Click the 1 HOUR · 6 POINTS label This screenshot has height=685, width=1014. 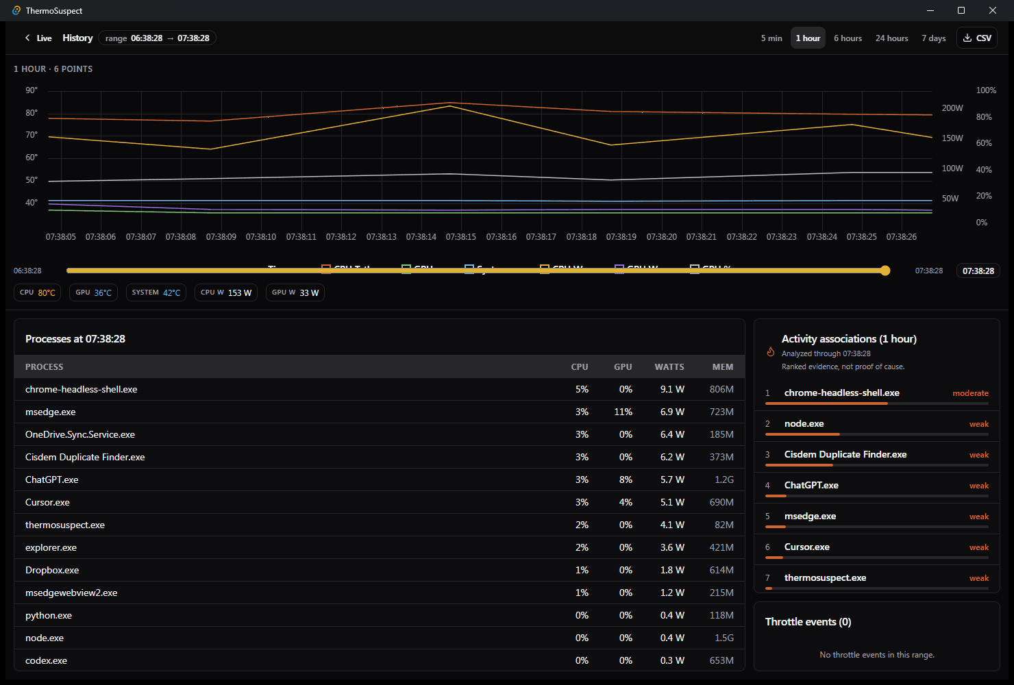(x=53, y=69)
